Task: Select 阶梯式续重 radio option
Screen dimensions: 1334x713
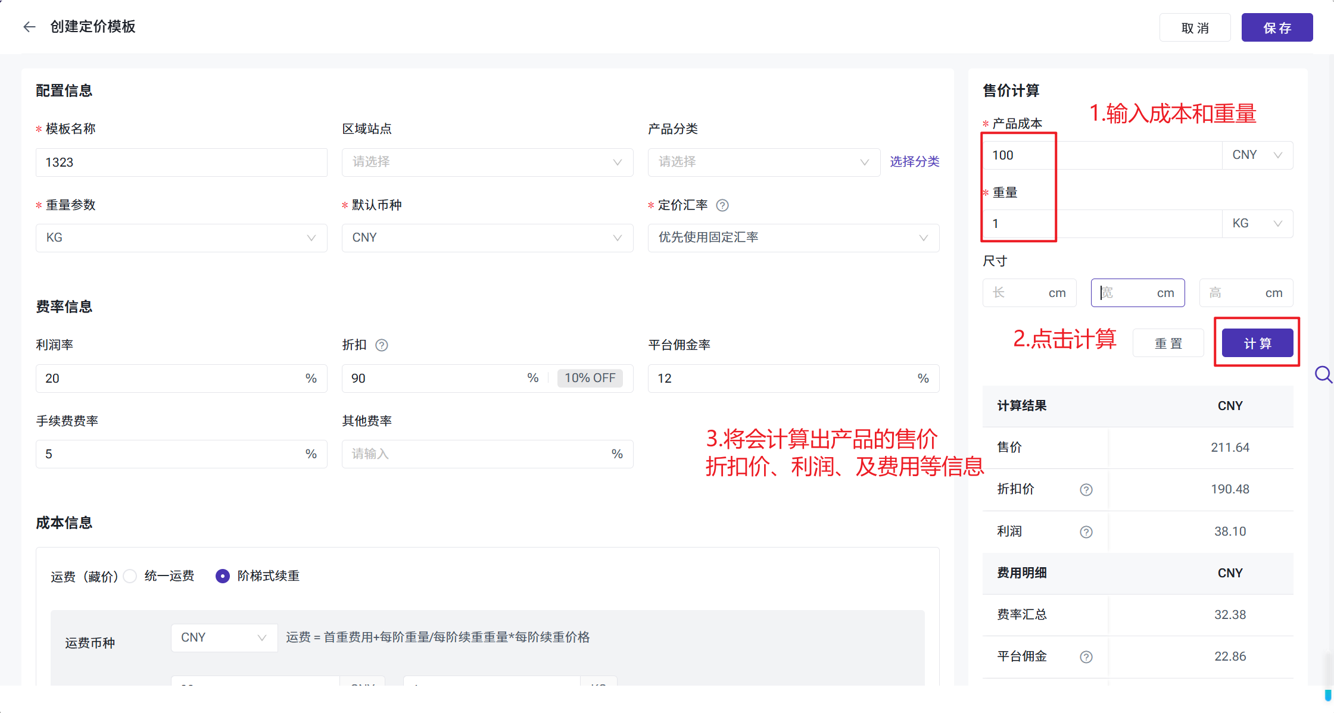Action: click(x=223, y=576)
